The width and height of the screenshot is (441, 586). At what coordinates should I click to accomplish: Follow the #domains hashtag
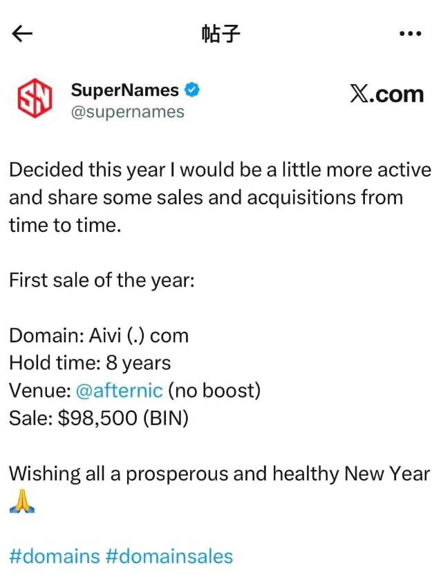(55, 556)
